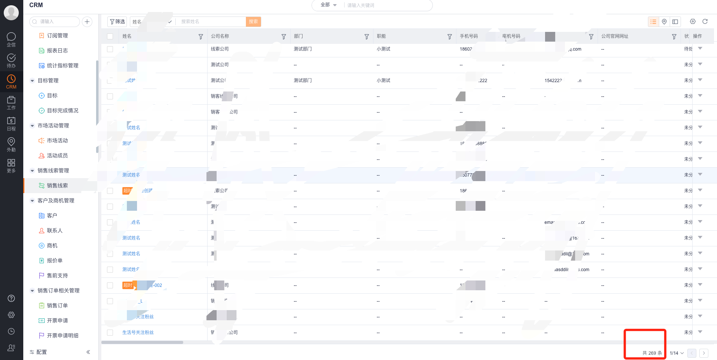Open the 外勤 location icon
Screen dimensions: 717x360
coord(11,144)
